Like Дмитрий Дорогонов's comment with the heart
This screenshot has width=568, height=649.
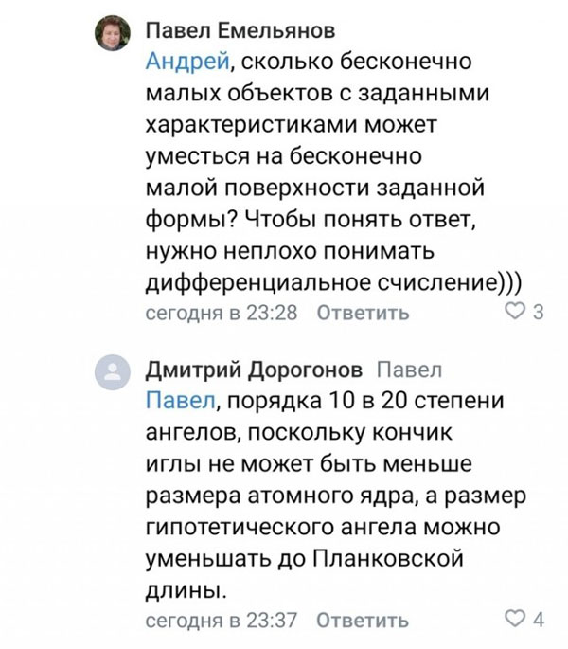click(x=516, y=620)
